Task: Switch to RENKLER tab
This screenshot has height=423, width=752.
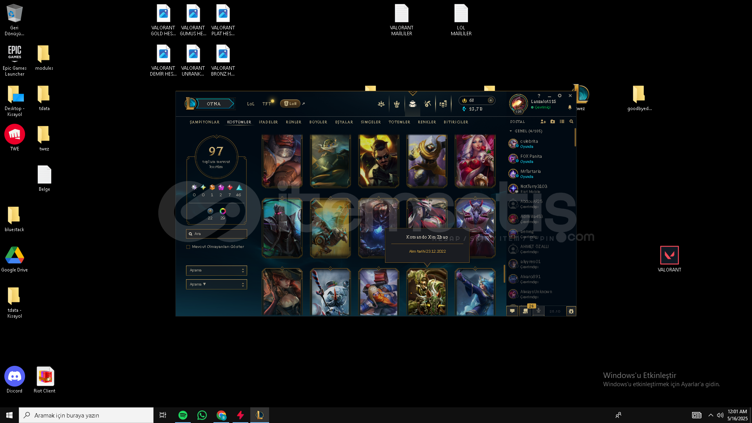Action: click(427, 122)
